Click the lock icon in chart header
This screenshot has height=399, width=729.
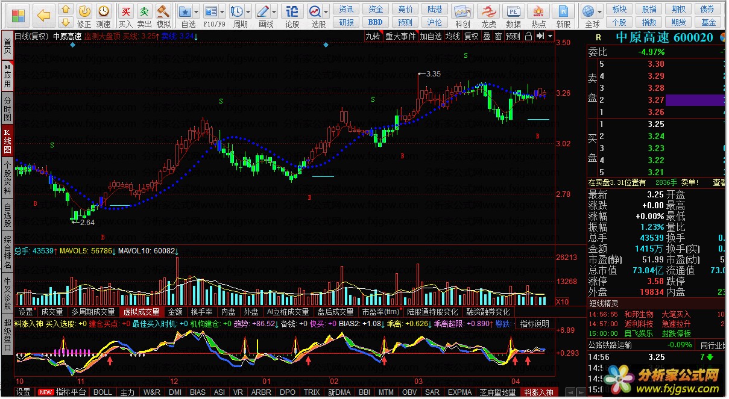528,36
